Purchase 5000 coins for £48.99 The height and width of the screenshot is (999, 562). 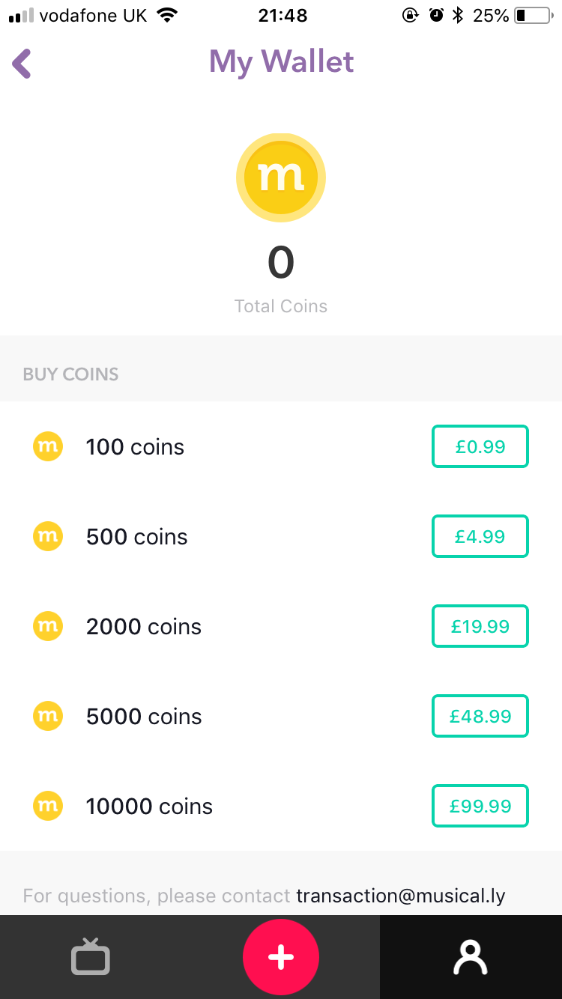(x=480, y=716)
